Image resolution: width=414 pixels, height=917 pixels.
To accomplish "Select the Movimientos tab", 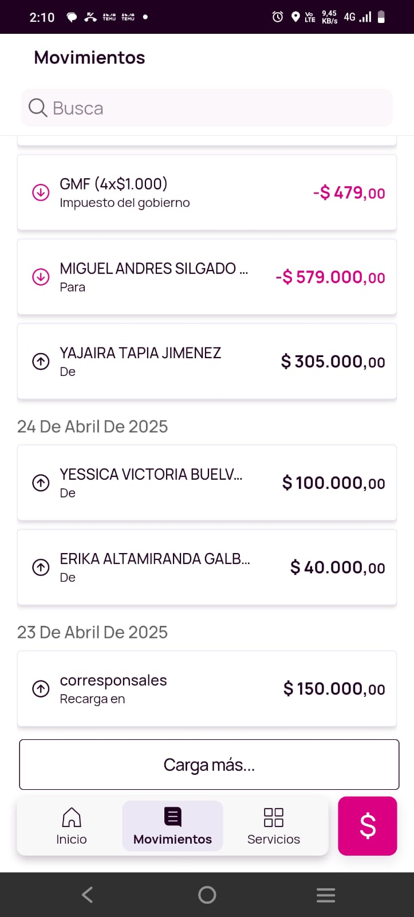I will [172, 826].
